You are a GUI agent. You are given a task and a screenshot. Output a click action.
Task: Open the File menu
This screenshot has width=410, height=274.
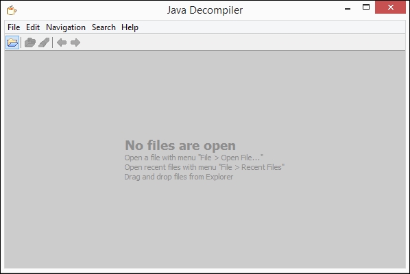tap(14, 27)
